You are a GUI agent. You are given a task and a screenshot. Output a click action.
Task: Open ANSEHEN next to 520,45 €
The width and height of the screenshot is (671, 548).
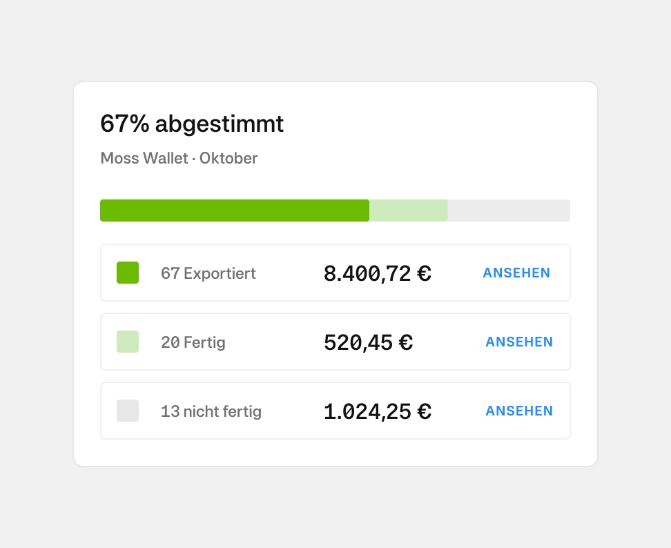pos(519,342)
